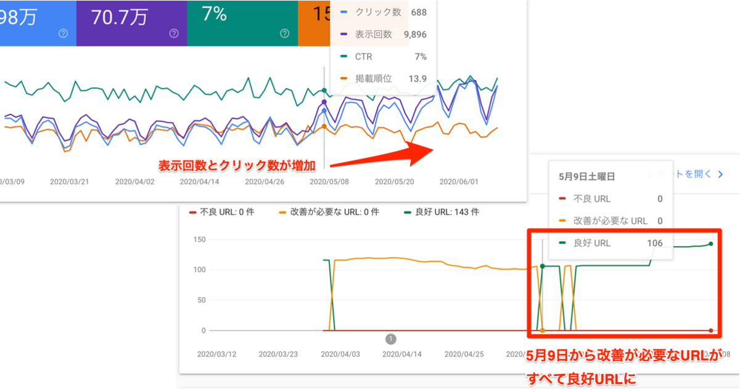Image resolution: width=740 pixels, height=389 pixels.
Task: Click the numbered annotation marker on the lower chart axis
Action: (x=391, y=338)
